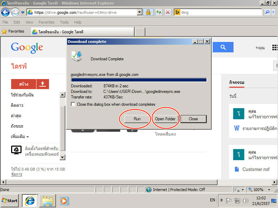Image resolution: width=278 pixels, height=208 pixels.
Task: Click the volume speaker tray icon
Action: pyautogui.click(x=245, y=201)
